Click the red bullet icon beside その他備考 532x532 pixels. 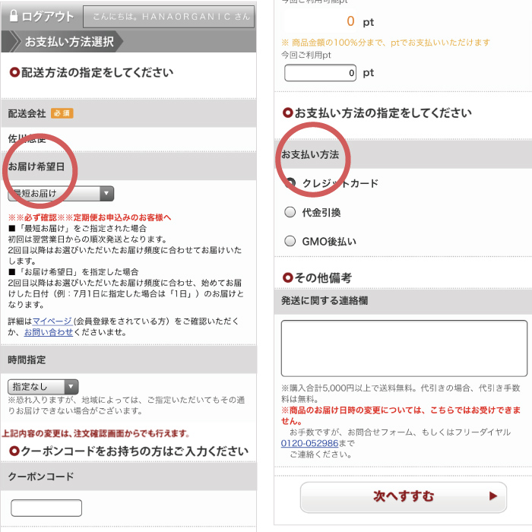[287, 277]
